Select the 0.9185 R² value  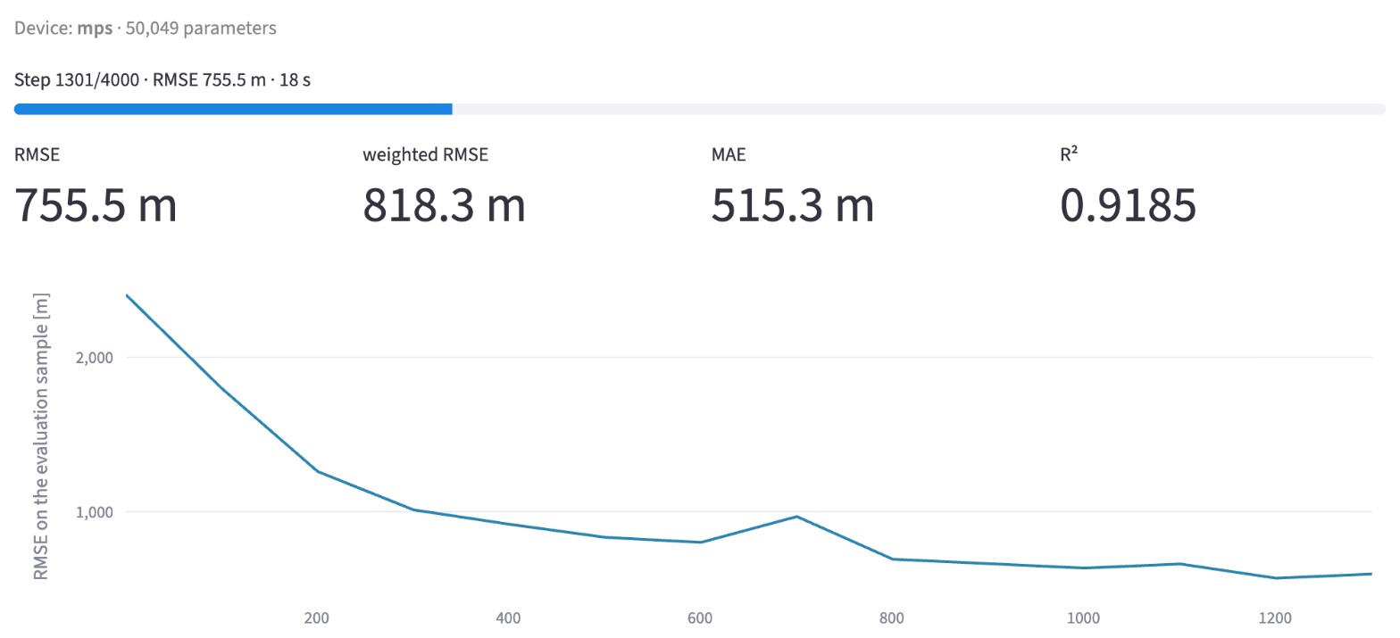(x=1129, y=205)
